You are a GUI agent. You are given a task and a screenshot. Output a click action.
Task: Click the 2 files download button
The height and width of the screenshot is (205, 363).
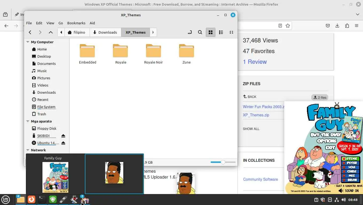[x=320, y=97]
